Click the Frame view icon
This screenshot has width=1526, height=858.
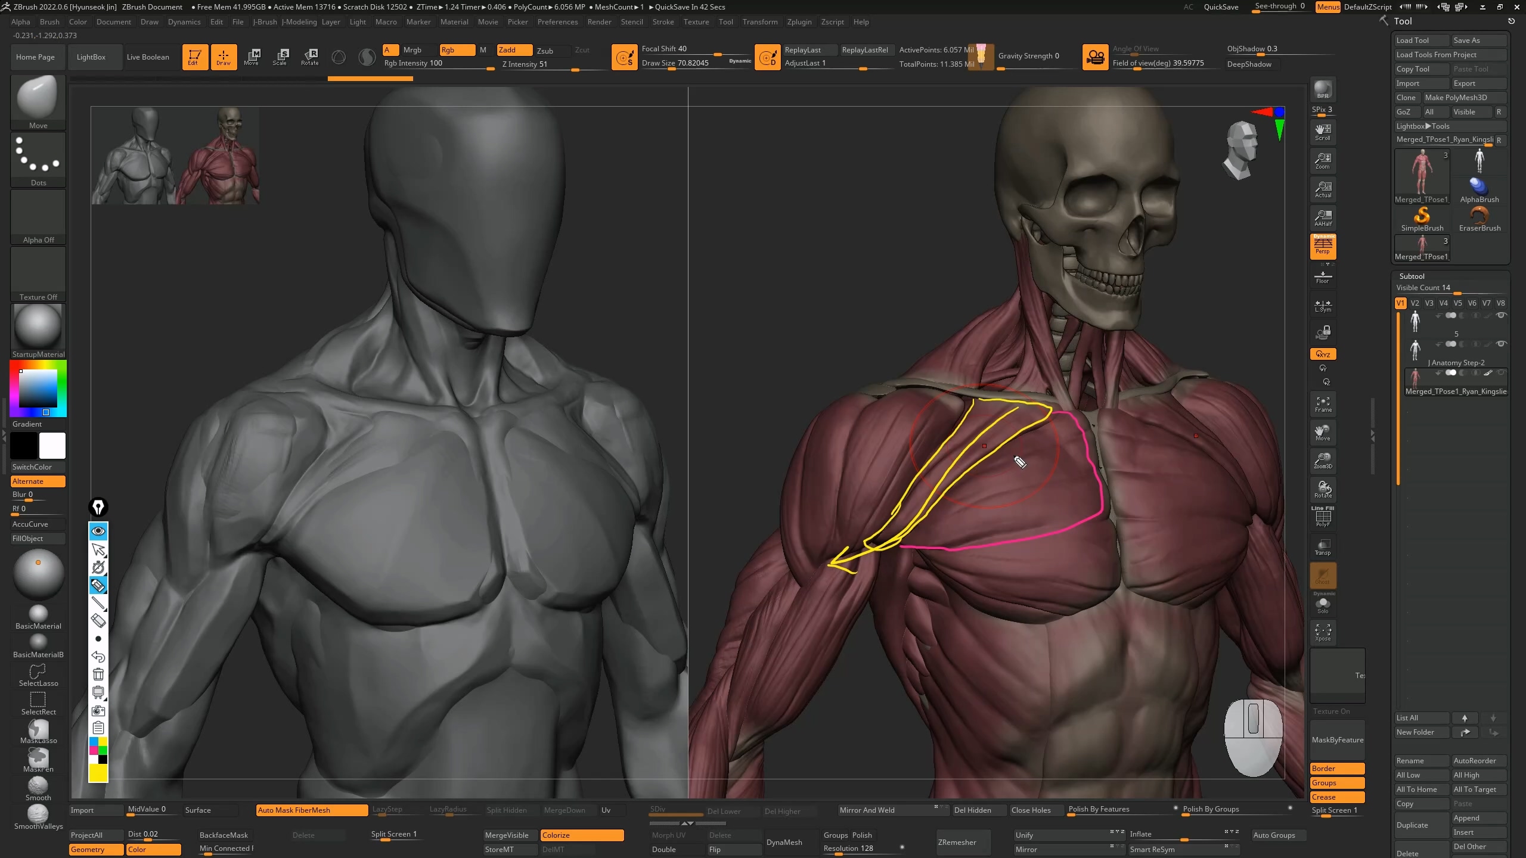pyautogui.click(x=1323, y=405)
